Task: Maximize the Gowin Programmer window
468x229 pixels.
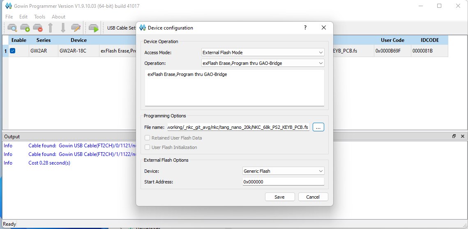Action: pyautogui.click(x=439, y=6)
